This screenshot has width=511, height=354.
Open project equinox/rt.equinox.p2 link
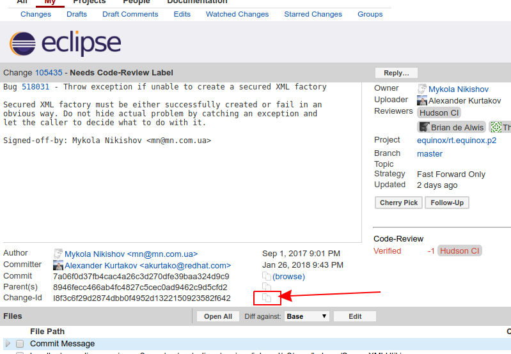click(x=457, y=141)
